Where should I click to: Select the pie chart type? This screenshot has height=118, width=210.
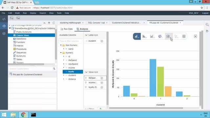point(160,36)
